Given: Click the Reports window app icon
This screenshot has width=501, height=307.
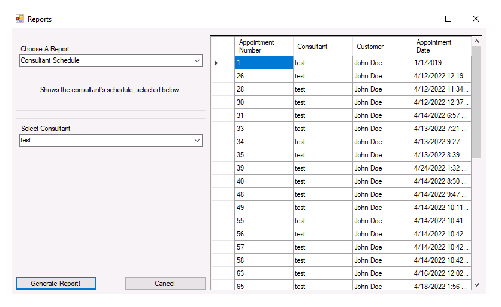Looking at the screenshot, I should (20, 19).
